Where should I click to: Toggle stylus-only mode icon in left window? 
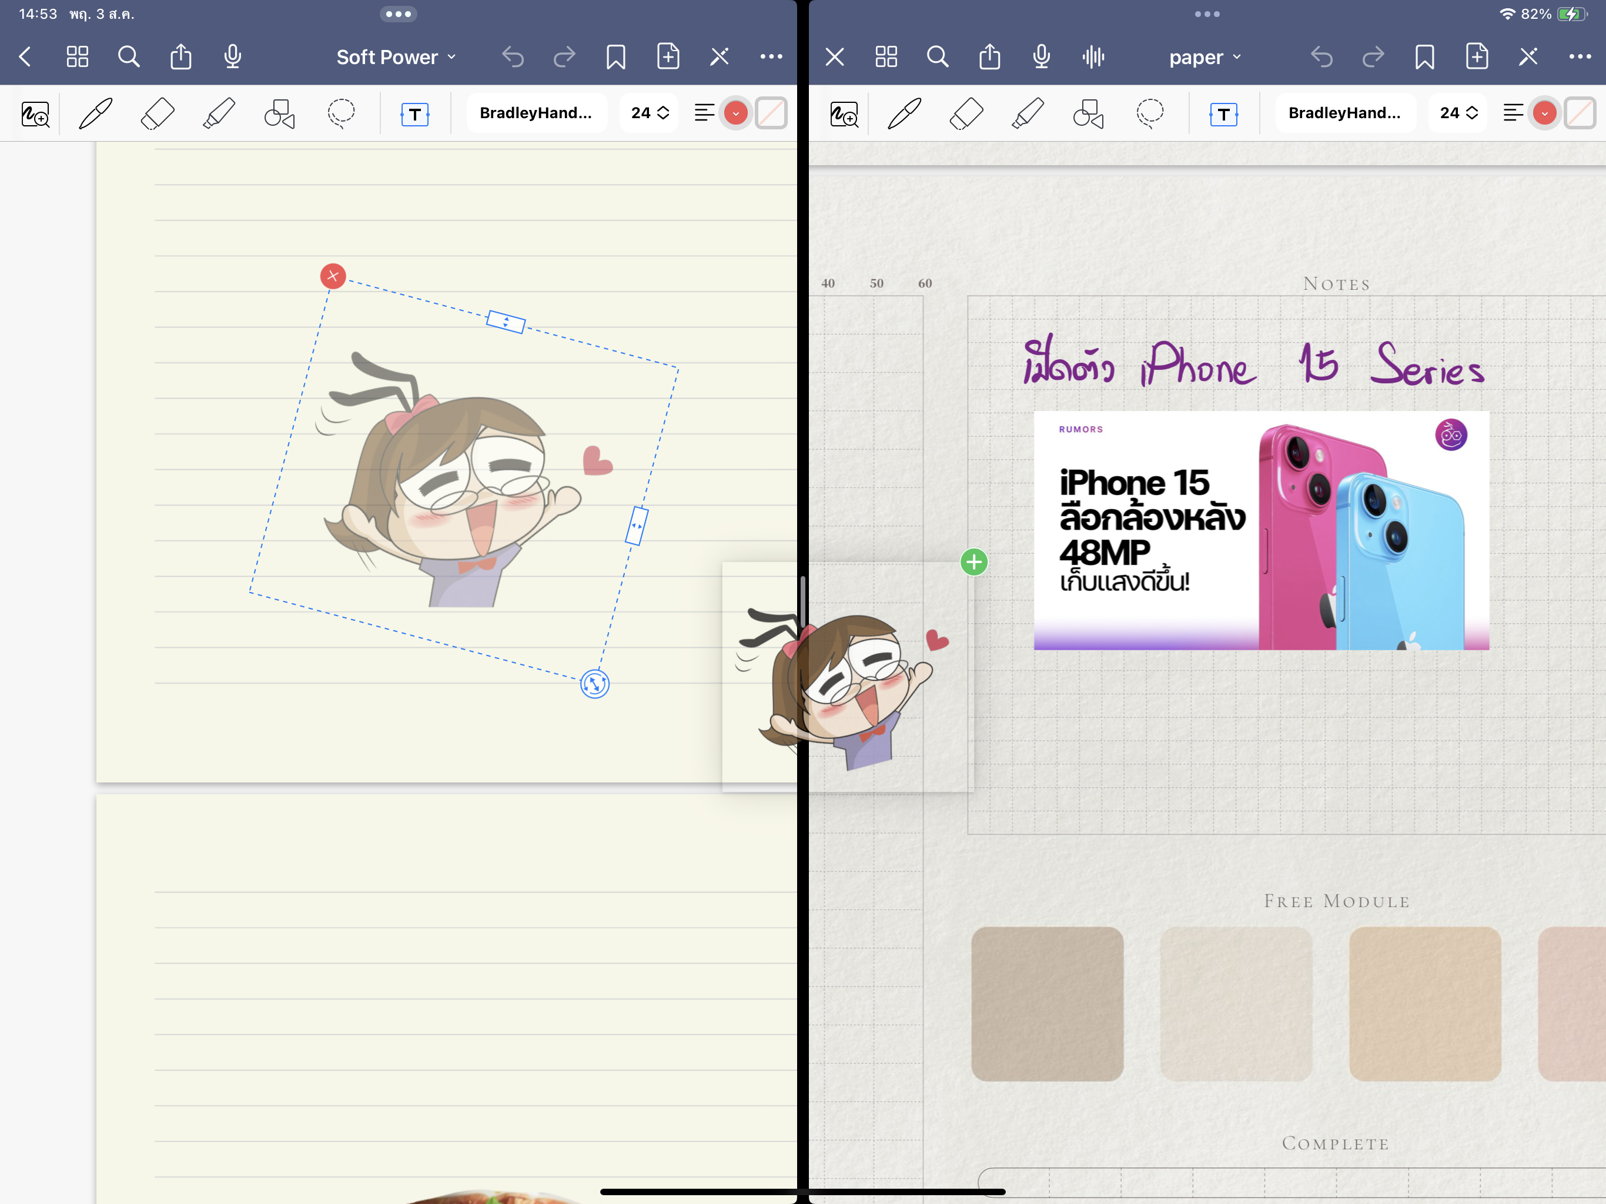pyautogui.click(x=719, y=56)
